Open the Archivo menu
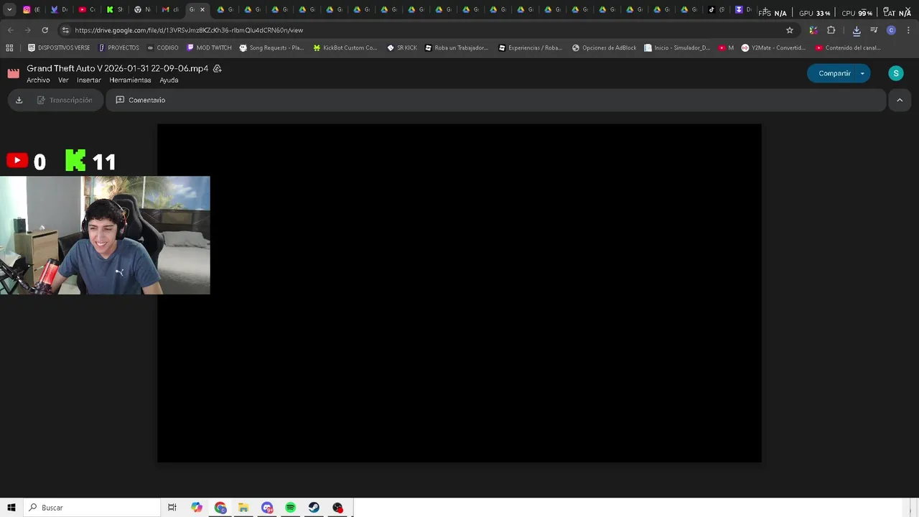Screen dimensions: 919x517 click(38, 80)
